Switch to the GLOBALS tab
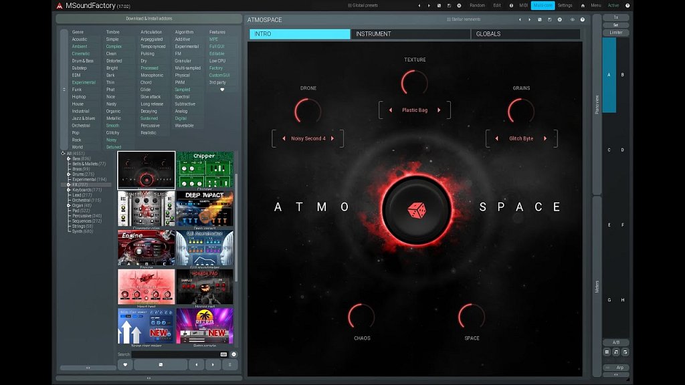The width and height of the screenshot is (685, 385). click(x=526, y=33)
